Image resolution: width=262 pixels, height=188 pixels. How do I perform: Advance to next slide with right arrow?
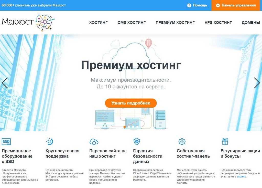pyautogui.click(x=257, y=83)
